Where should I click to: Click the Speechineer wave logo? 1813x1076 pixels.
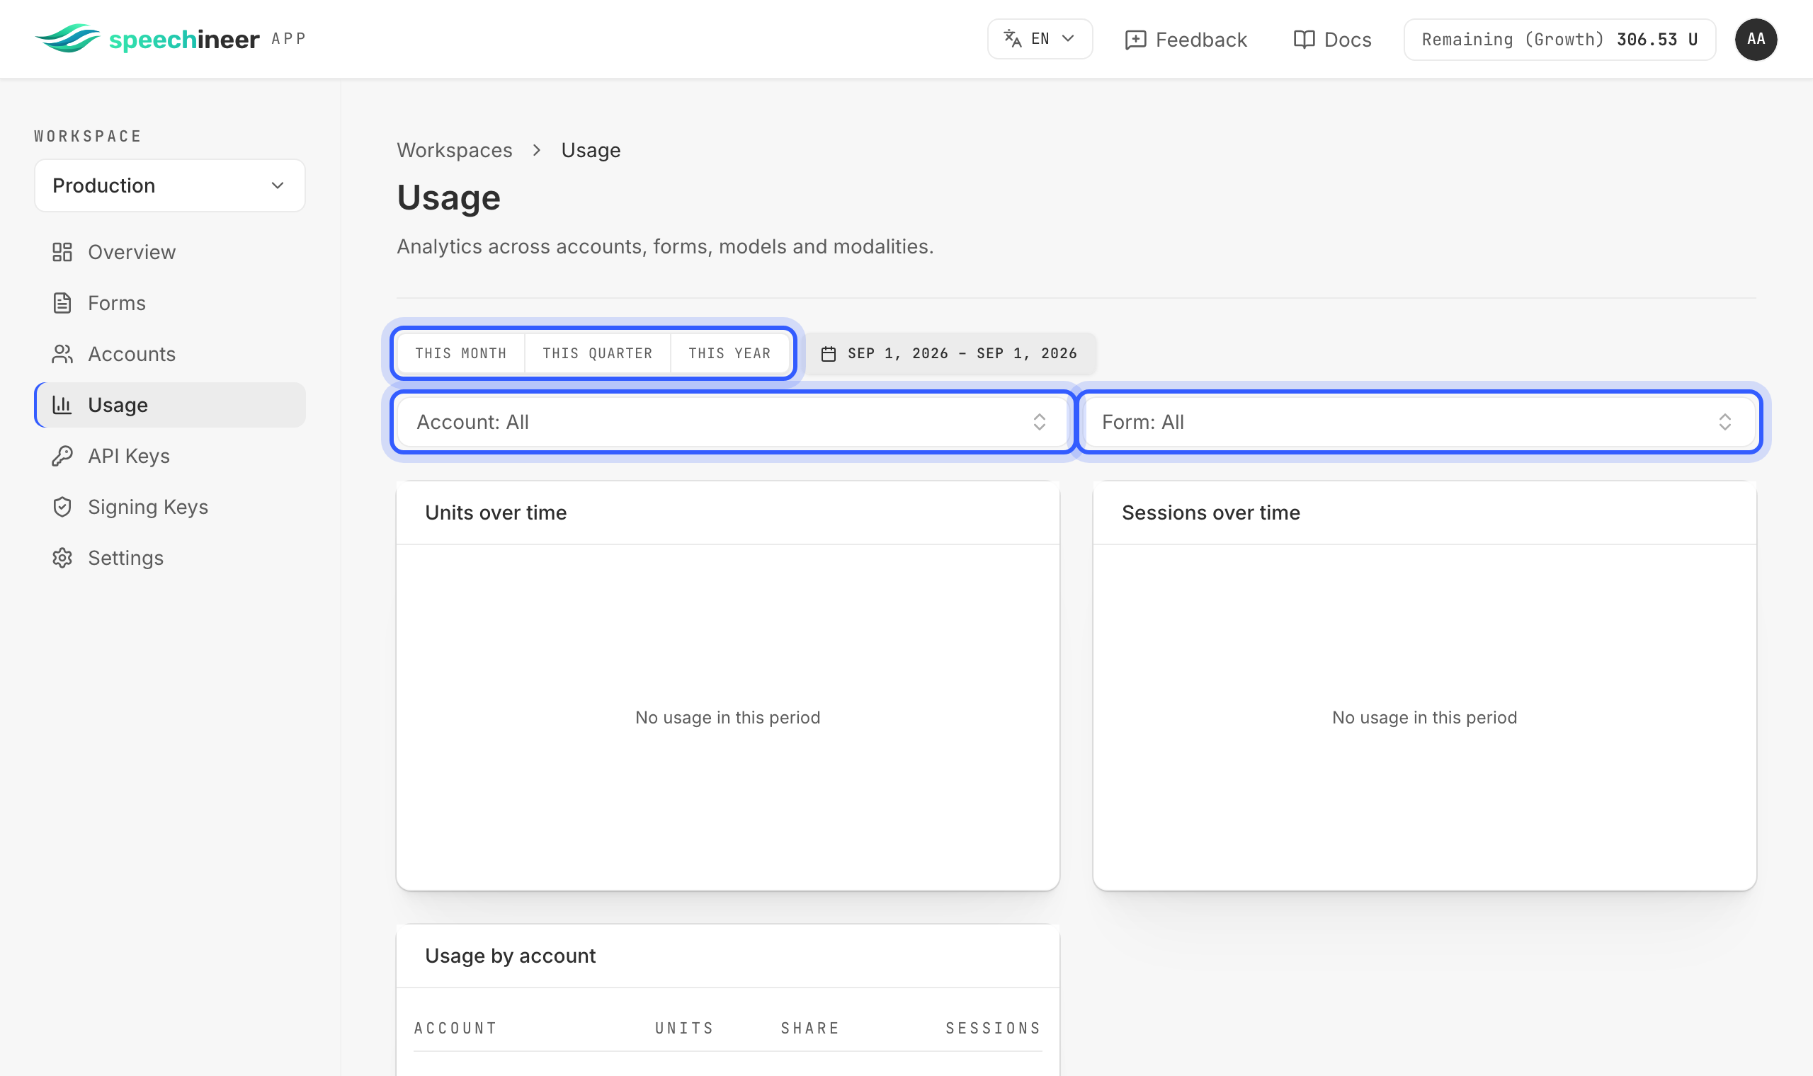click(x=67, y=38)
